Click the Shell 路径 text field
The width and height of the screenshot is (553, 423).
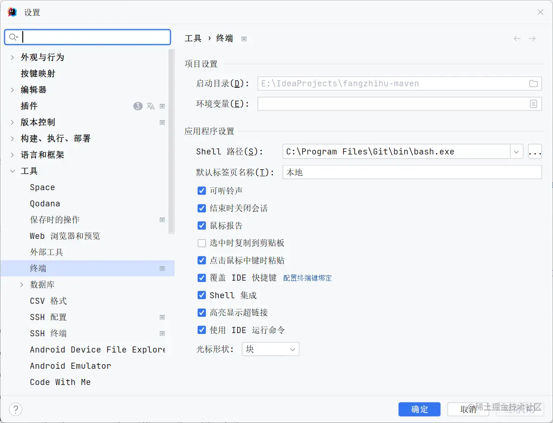coord(396,152)
